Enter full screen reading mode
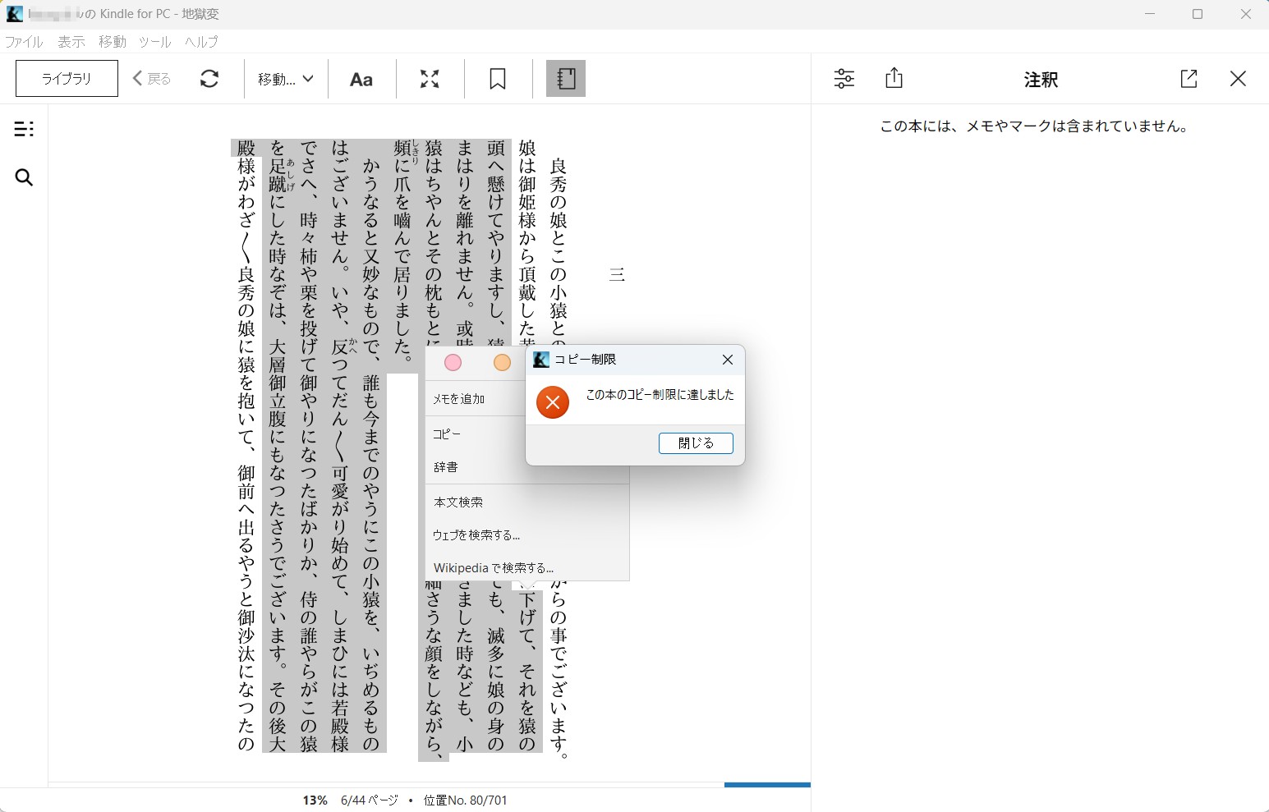Image resolution: width=1269 pixels, height=812 pixels. pyautogui.click(x=430, y=79)
